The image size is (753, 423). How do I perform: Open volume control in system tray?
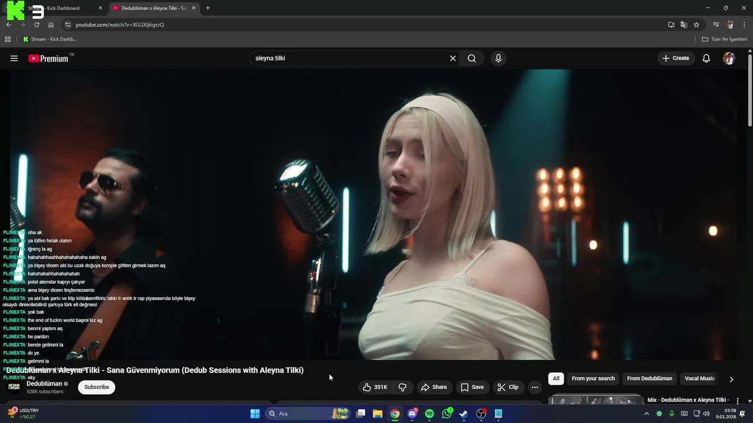tap(707, 414)
